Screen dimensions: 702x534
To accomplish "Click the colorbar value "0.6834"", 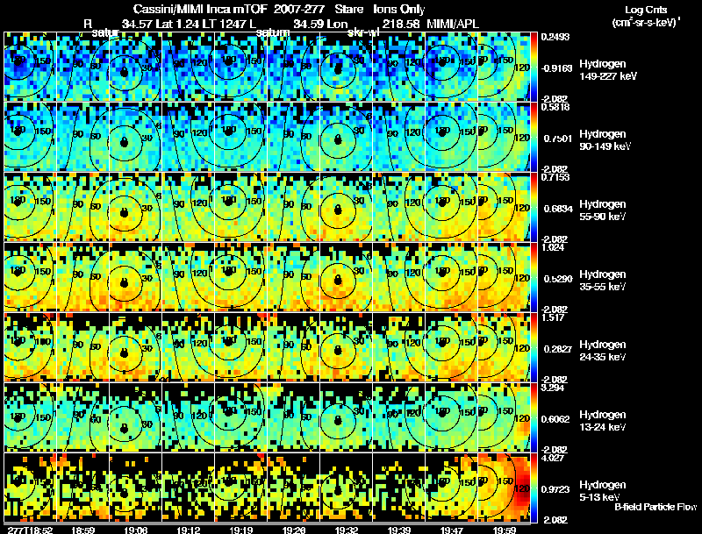I will click(558, 209).
